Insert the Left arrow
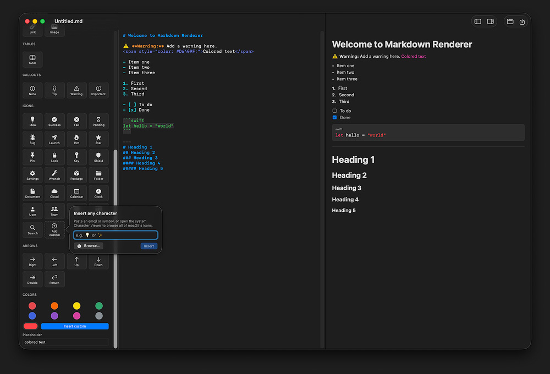 54,261
